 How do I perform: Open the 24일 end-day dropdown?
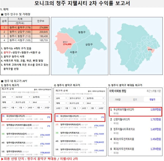101,108
